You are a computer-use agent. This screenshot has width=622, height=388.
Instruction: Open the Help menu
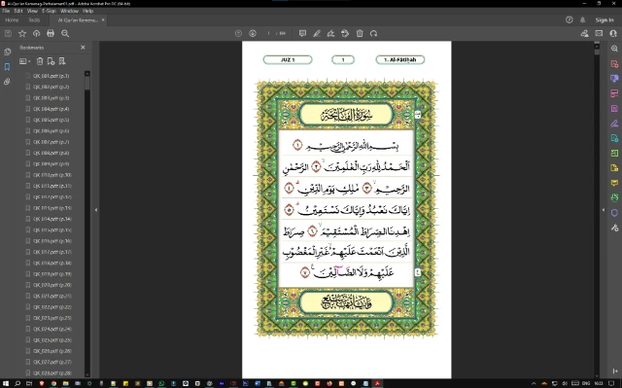tap(88, 11)
